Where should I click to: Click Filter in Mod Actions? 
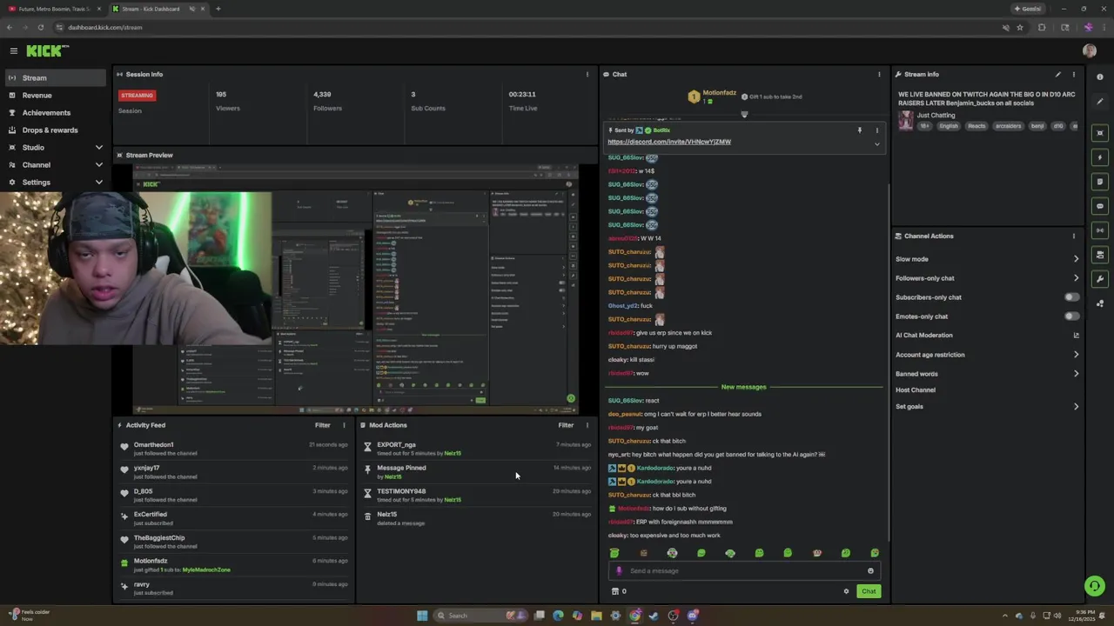pyautogui.click(x=566, y=425)
